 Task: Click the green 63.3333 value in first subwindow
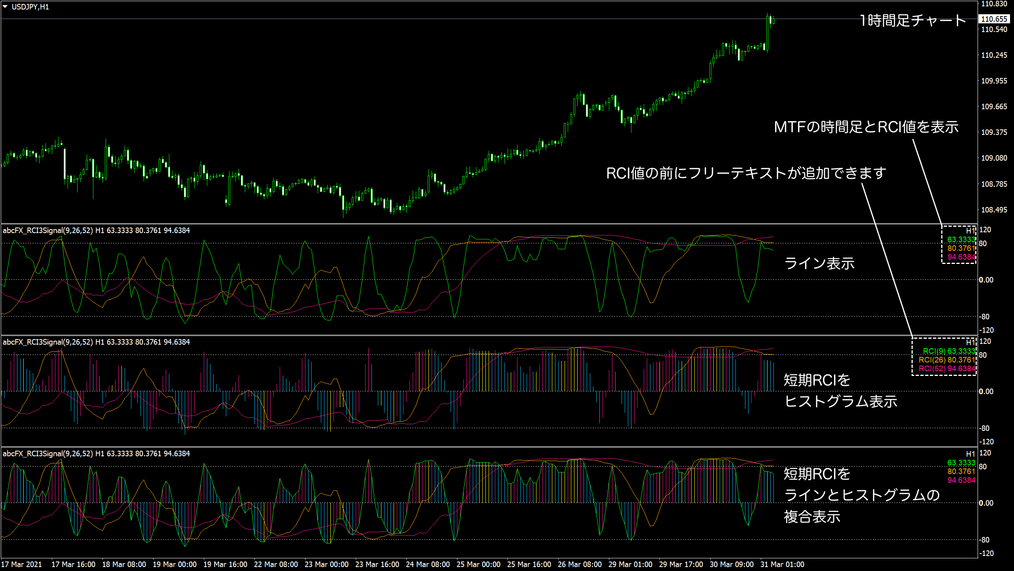click(961, 240)
